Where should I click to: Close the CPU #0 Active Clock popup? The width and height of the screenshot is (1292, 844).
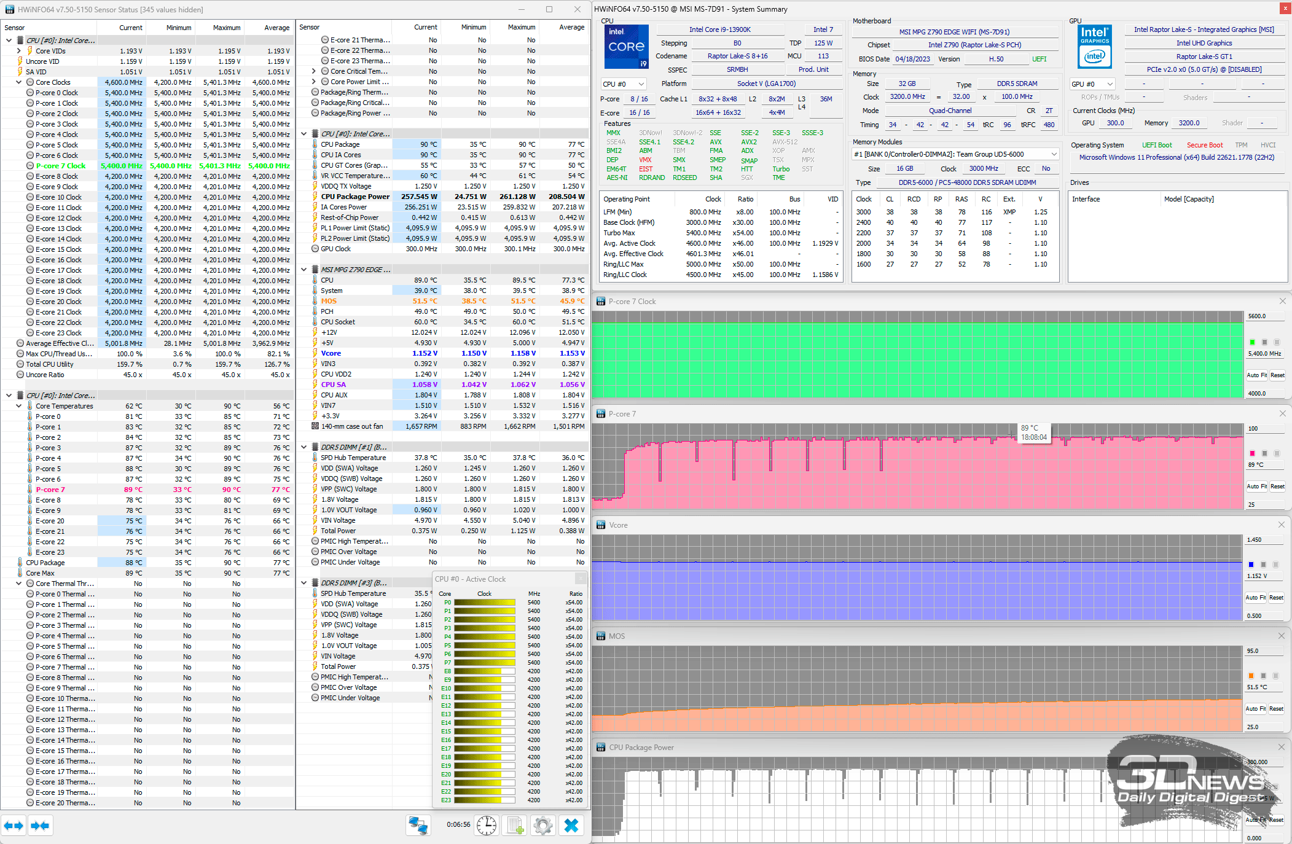(580, 579)
